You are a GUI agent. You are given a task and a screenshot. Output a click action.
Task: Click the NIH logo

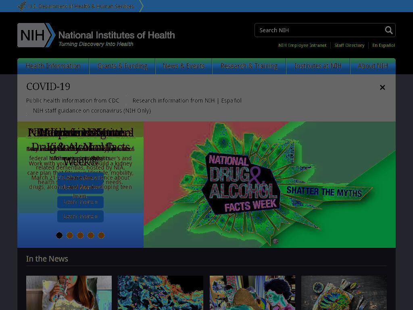(x=36, y=35)
